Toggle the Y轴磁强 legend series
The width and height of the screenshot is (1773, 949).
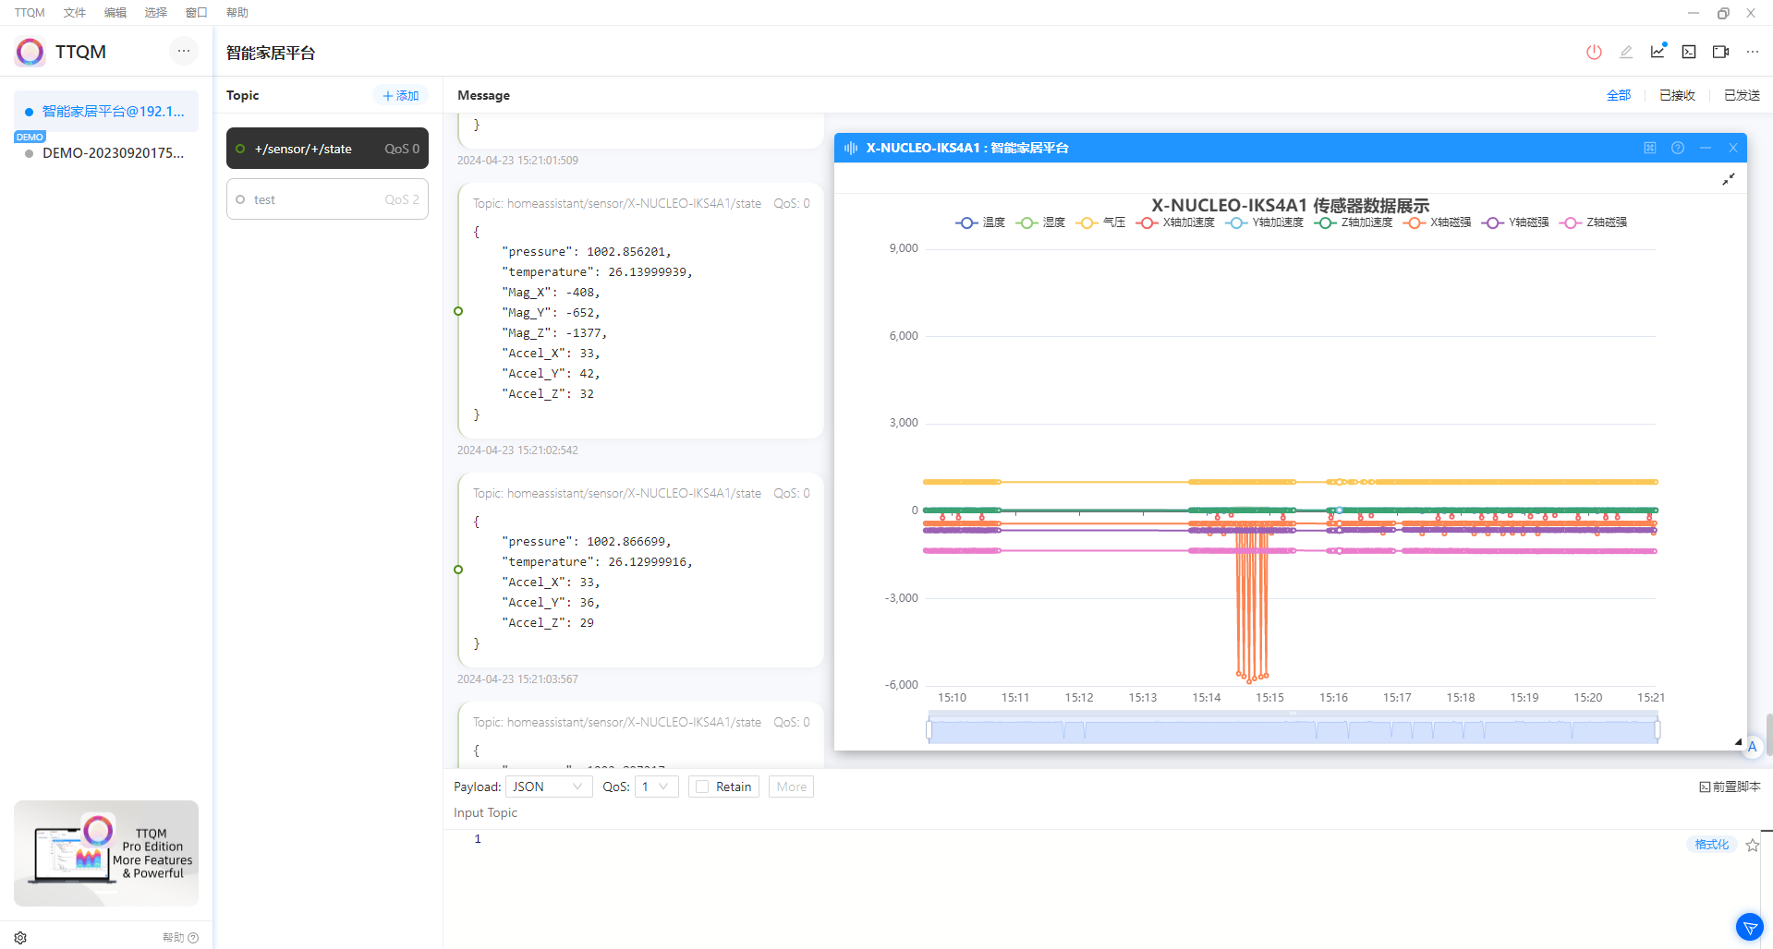coord(1515,222)
